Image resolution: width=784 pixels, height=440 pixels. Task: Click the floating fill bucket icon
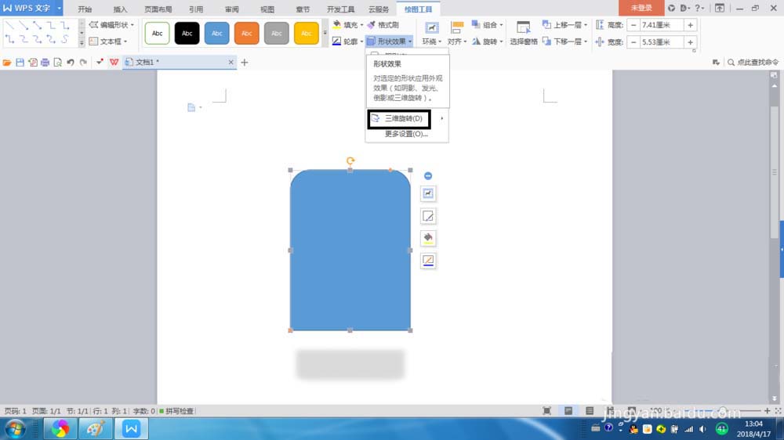tap(428, 238)
